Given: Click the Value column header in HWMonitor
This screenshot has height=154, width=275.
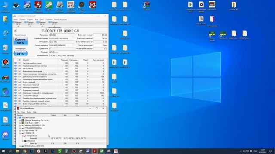Looking at the screenshot, I should pyautogui.click(x=56, y=115).
